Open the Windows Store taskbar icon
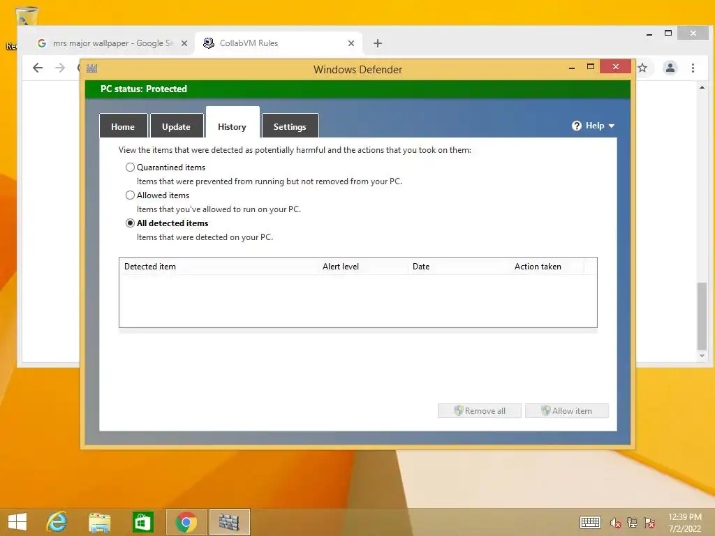This screenshot has width=715, height=536. 142,522
